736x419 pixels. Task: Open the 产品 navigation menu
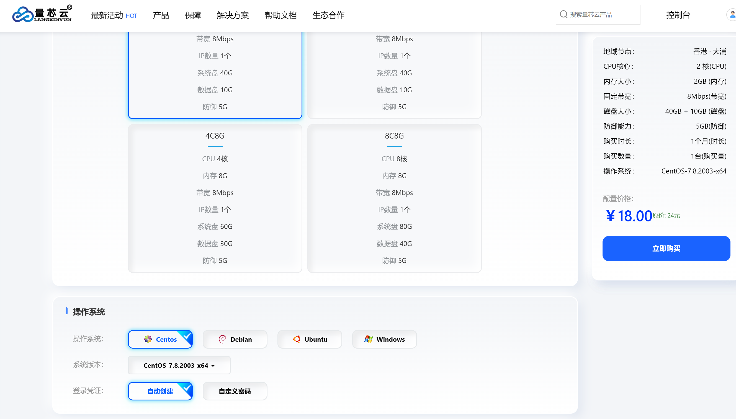[161, 15]
